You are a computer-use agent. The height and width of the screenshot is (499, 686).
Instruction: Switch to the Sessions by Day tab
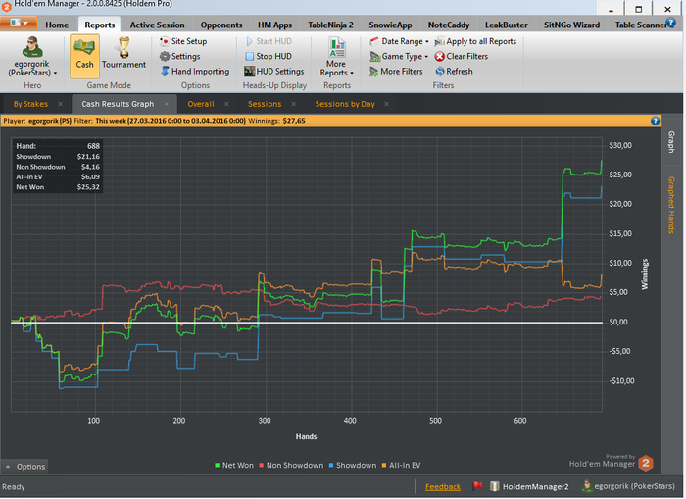point(345,104)
